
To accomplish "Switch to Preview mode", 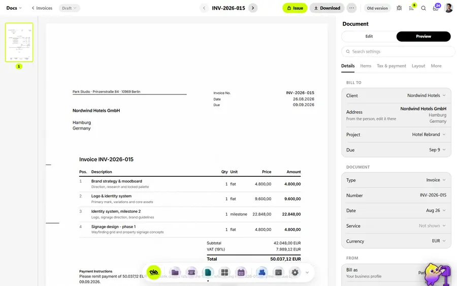I will click(423, 37).
